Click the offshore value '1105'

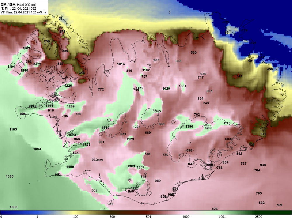click(13, 129)
